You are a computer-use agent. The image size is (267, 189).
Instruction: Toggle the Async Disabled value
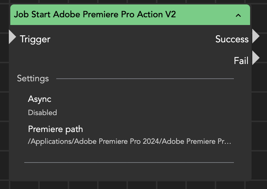click(42, 113)
